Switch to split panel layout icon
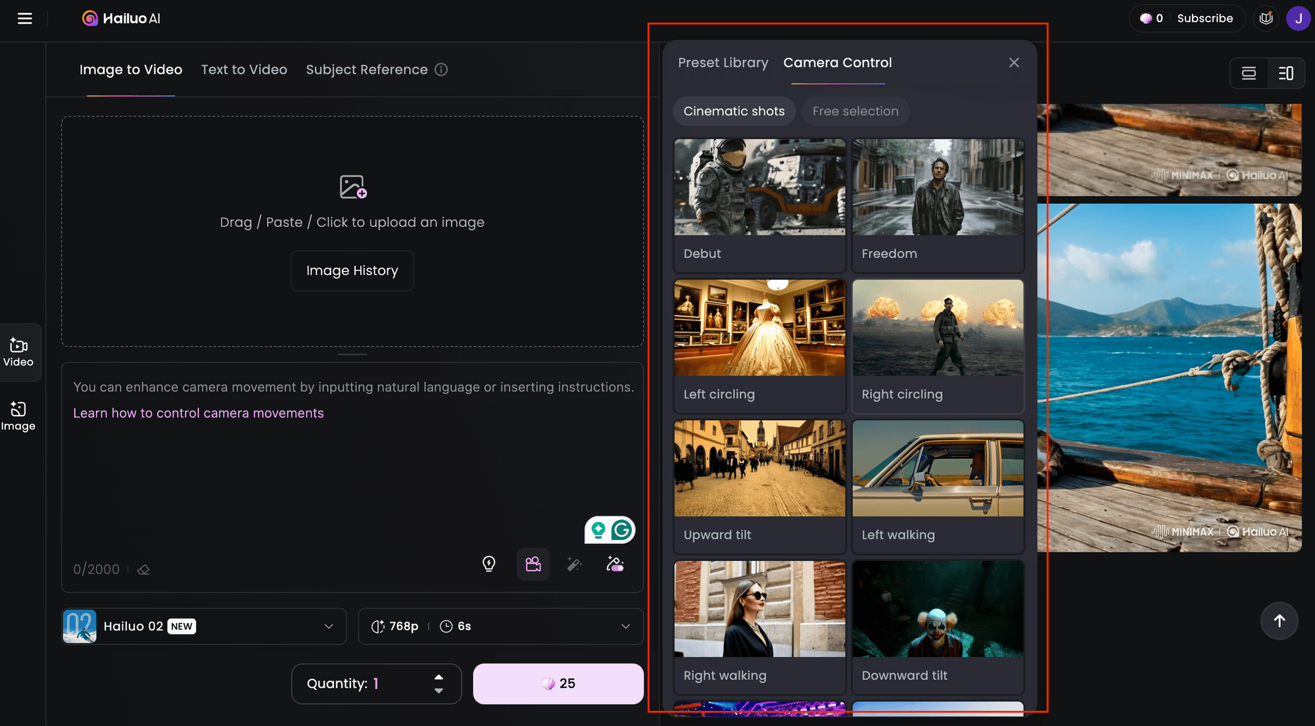This screenshot has width=1315, height=726. [x=1286, y=73]
